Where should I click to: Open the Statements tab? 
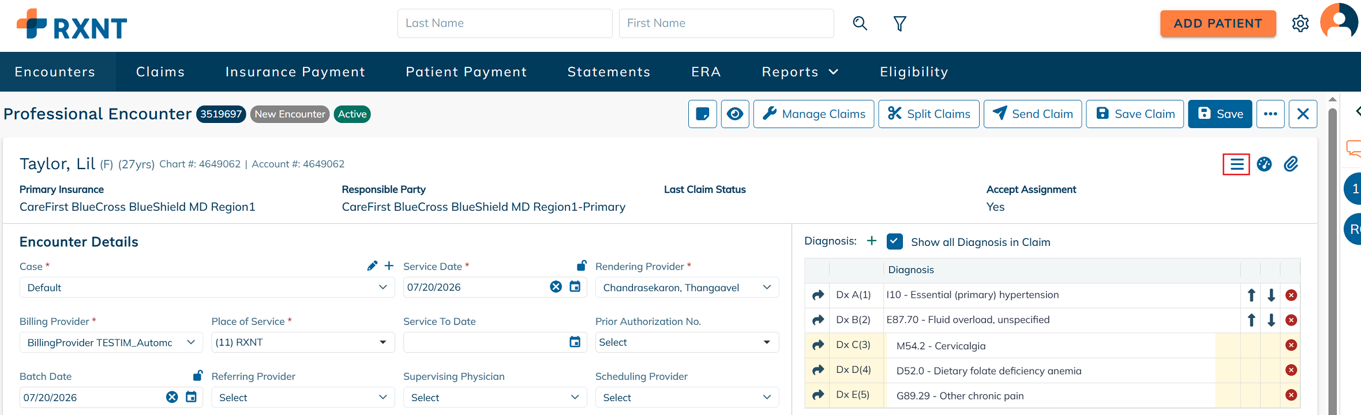(609, 72)
